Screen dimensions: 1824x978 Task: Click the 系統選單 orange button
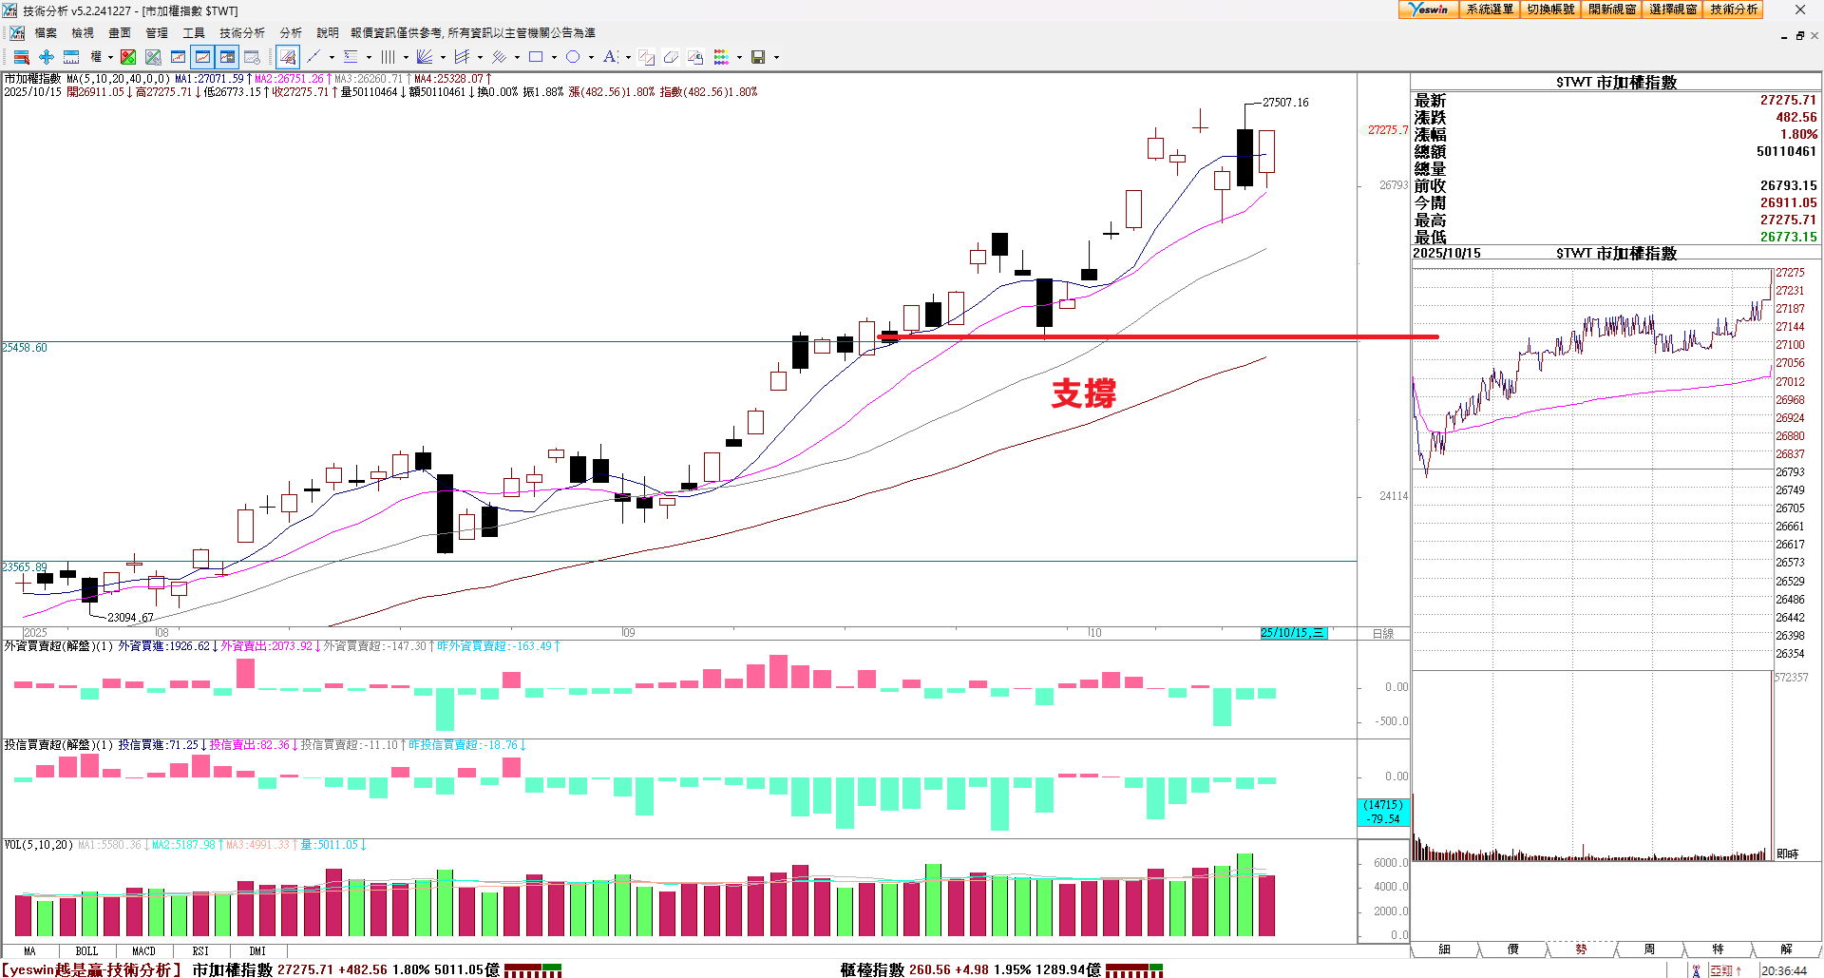(1489, 10)
